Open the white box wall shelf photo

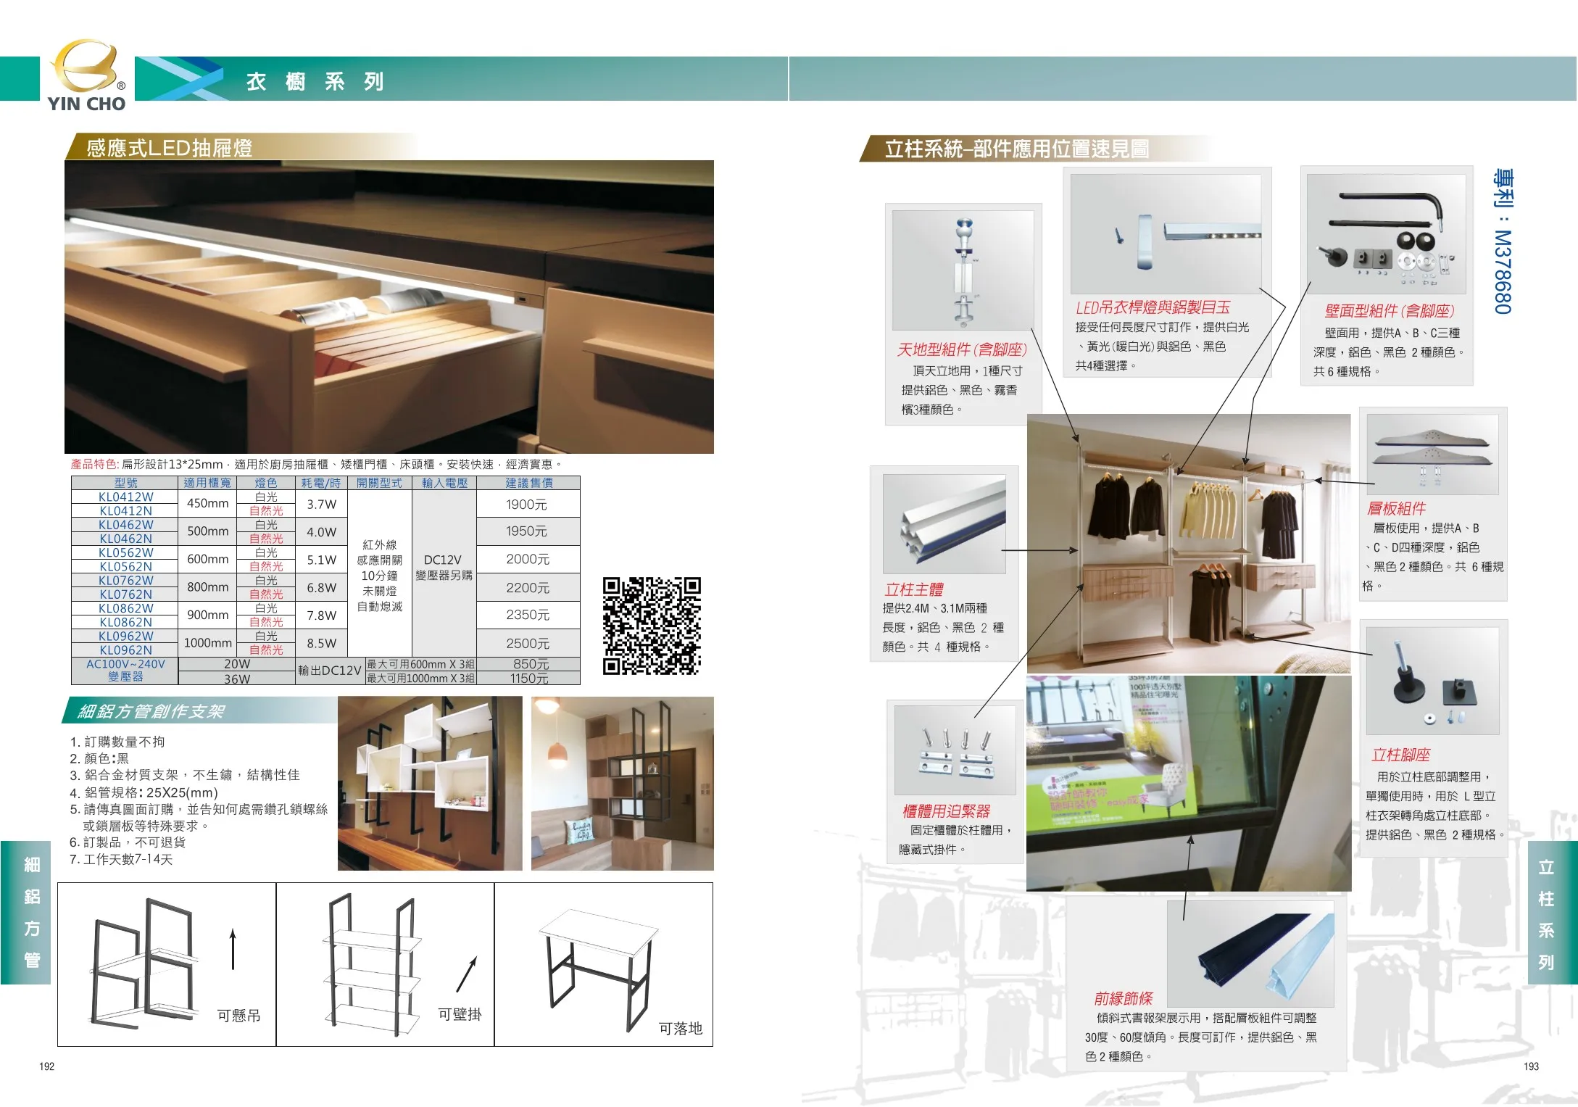click(430, 783)
